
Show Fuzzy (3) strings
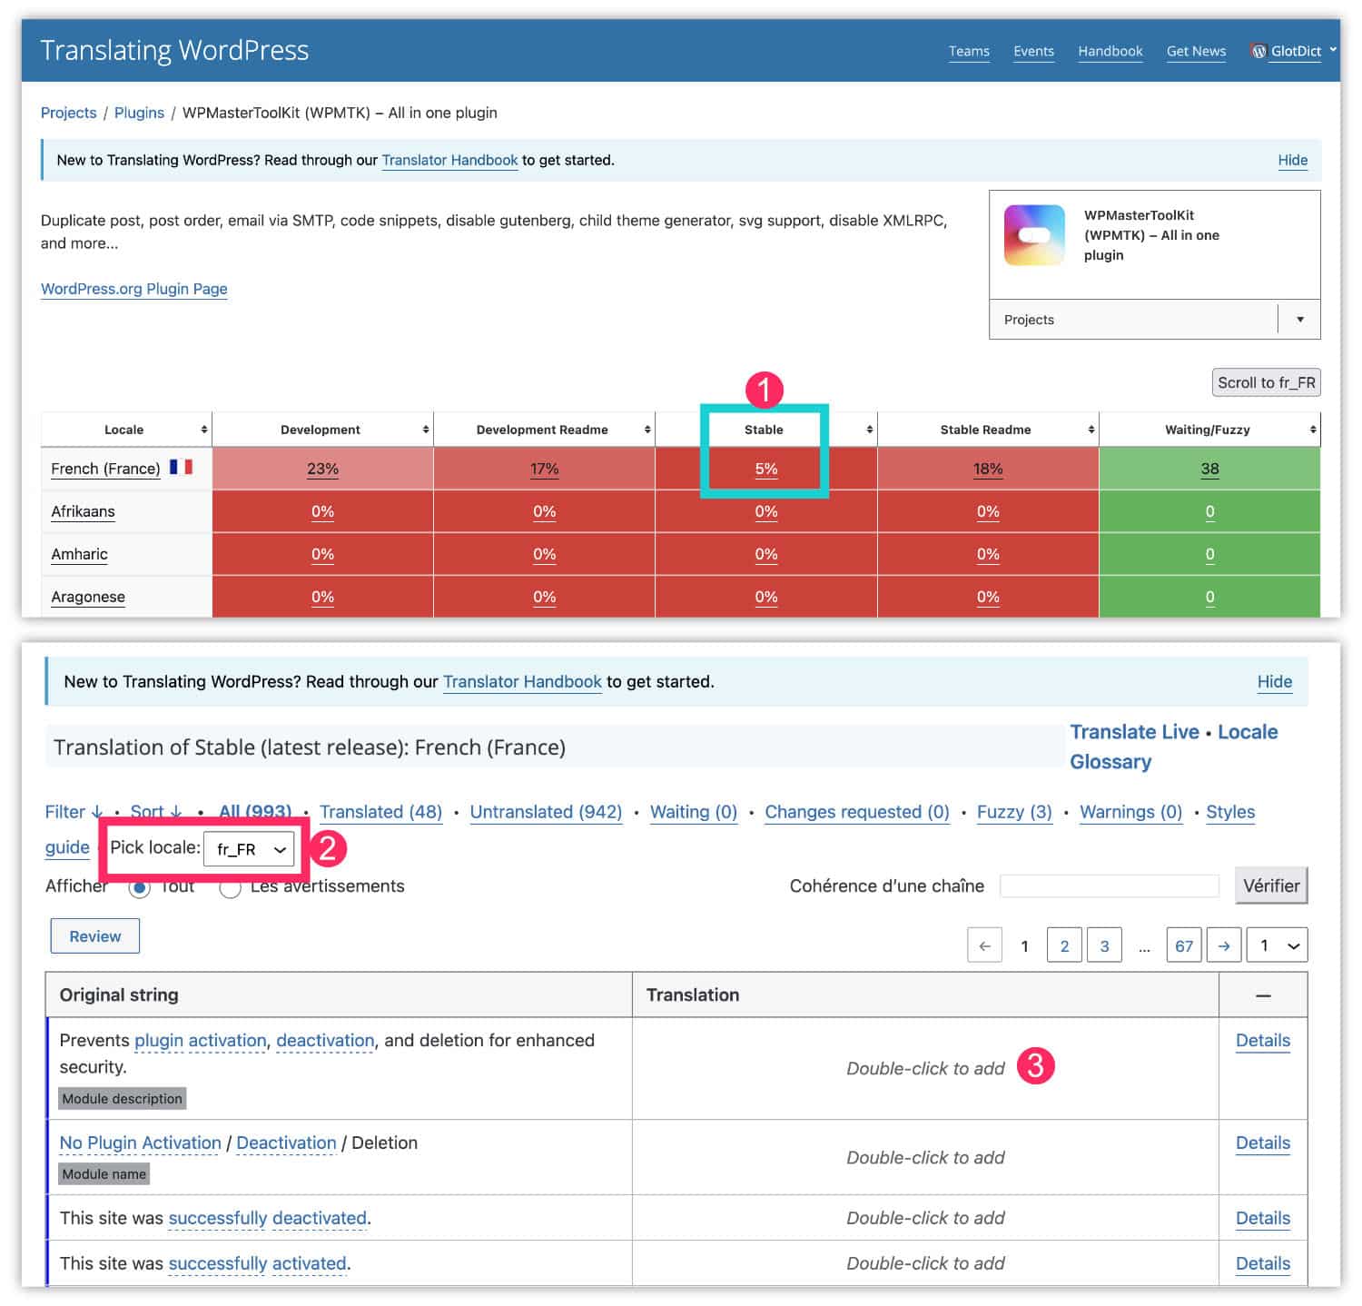1014,812
